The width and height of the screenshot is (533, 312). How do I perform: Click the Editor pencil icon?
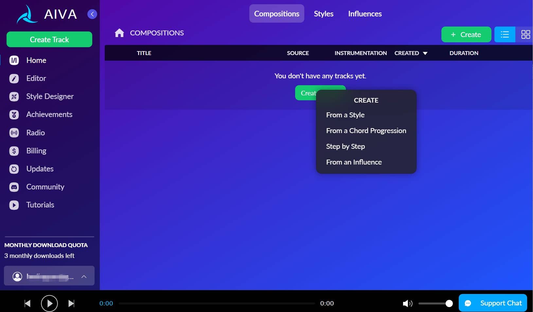coord(14,78)
